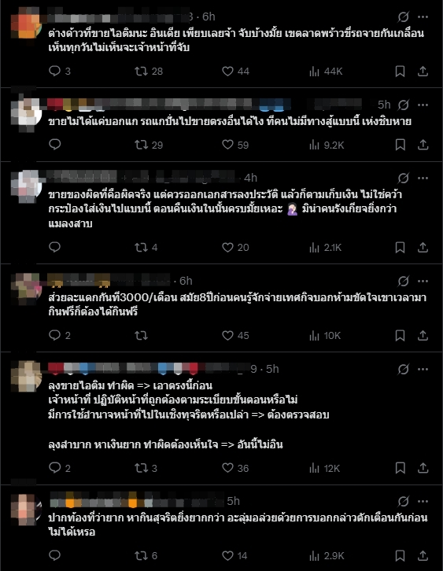This screenshot has width=443, height=571.
Task: Share the tweet with 10K views
Action: (423, 335)
